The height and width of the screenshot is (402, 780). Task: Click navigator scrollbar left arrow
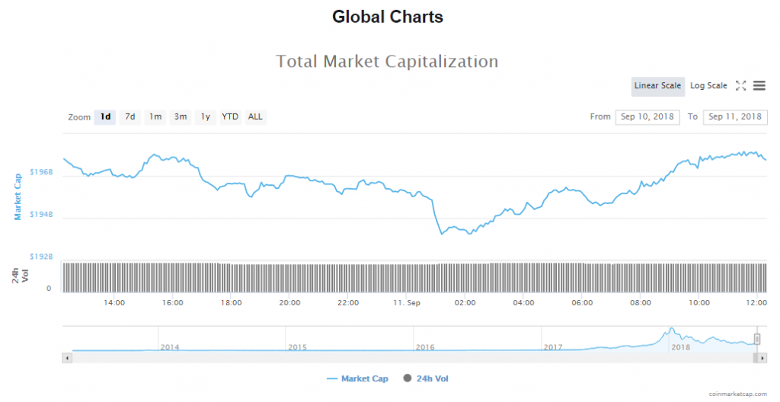point(67,357)
